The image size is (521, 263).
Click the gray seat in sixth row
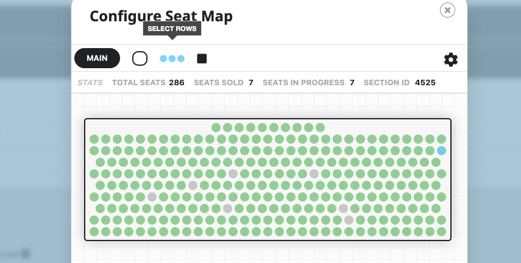click(x=193, y=185)
